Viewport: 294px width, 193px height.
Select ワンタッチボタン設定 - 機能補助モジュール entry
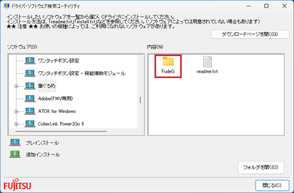pyautogui.click(x=82, y=73)
